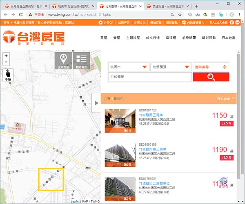Activate the 手繪 hand-draw tool
The height and width of the screenshot is (204, 245).
click(8, 75)
